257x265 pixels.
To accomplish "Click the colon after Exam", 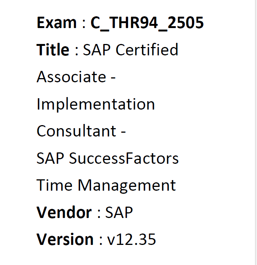I will coord(84,25).
